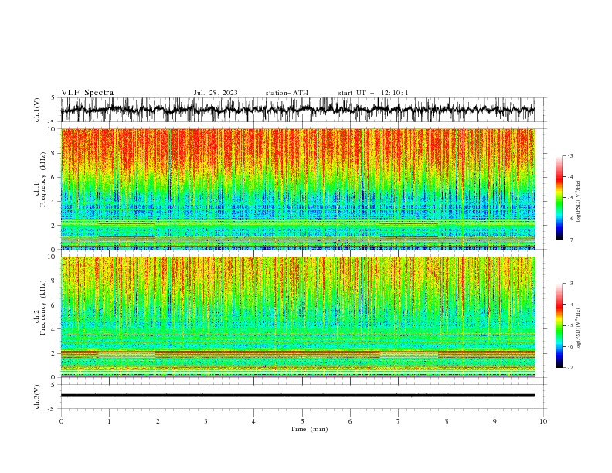Image resolution: width=612 pixels, height=473 pixels.
Task: Click the time axis tick label "10"
Action: [543, 421]
